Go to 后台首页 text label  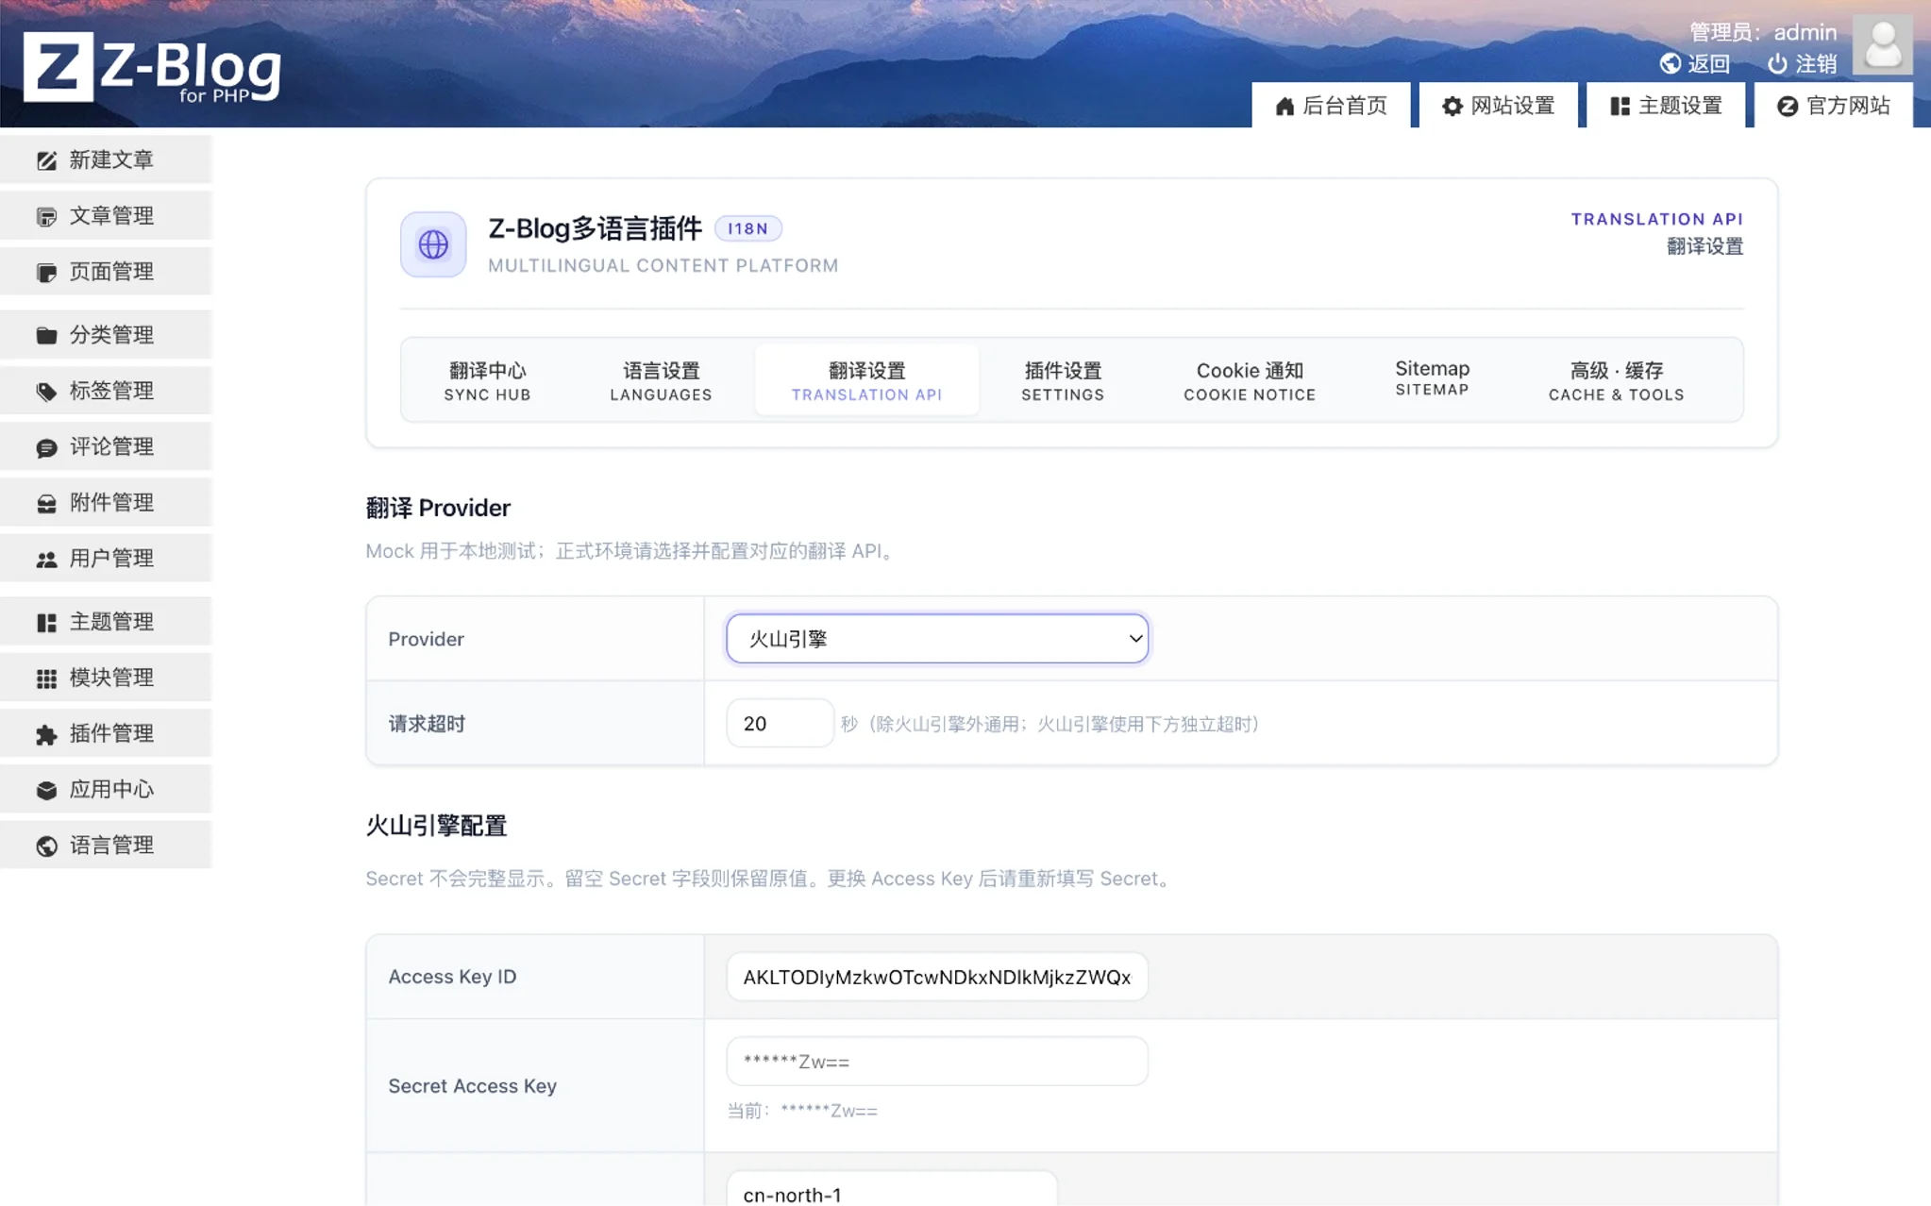pyautogui.click(x=1345, y=106)
